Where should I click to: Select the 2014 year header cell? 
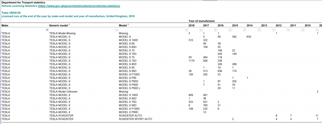(x=250, y=25)
